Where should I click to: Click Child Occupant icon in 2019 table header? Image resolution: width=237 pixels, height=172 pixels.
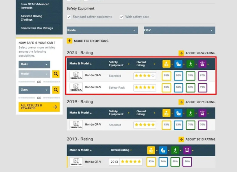tap(178, 113)
